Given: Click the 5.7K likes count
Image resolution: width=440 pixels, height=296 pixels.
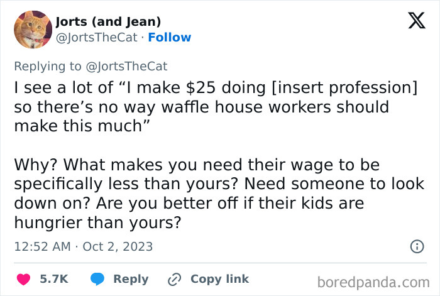Looking at the screenshot, I should pyautogui.click(x=54, y=279).
